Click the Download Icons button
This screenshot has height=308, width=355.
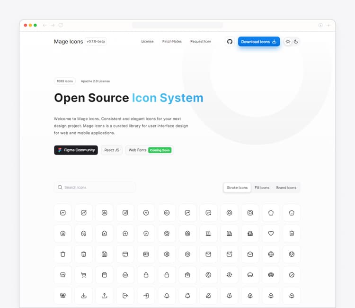(259, 42)
